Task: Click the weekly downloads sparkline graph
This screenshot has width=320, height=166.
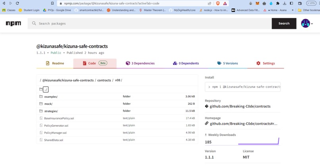Action: pyautogui.click(x=258, y=141)
